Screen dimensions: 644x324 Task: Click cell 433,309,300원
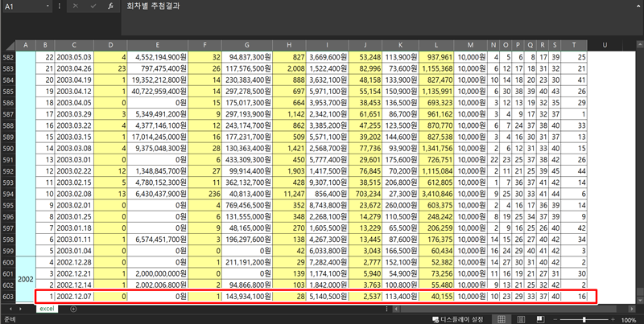(246, 159)
